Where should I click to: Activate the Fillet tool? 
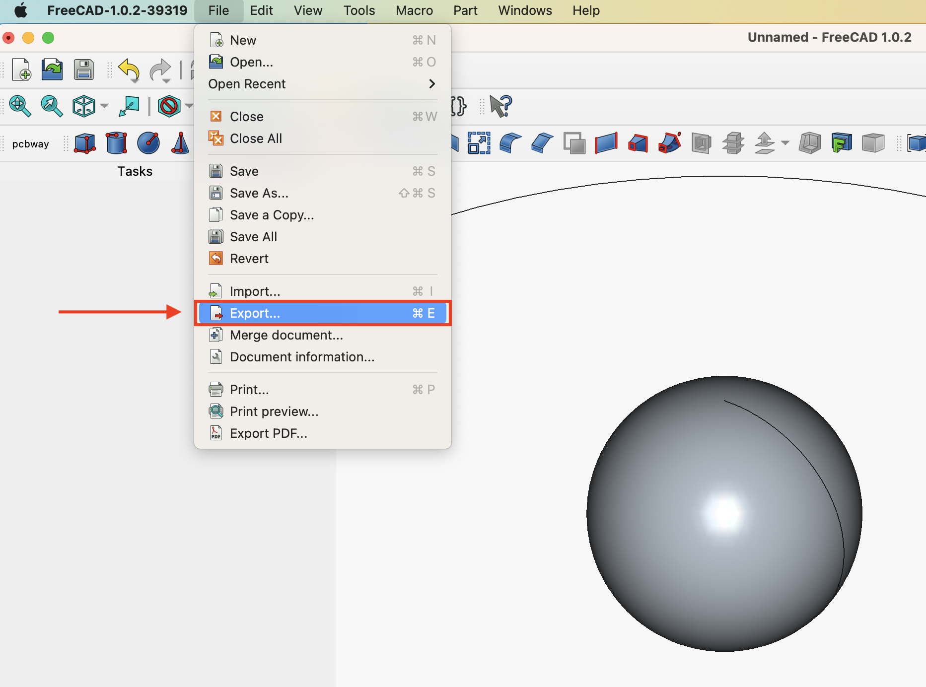[x=509, y=143]
